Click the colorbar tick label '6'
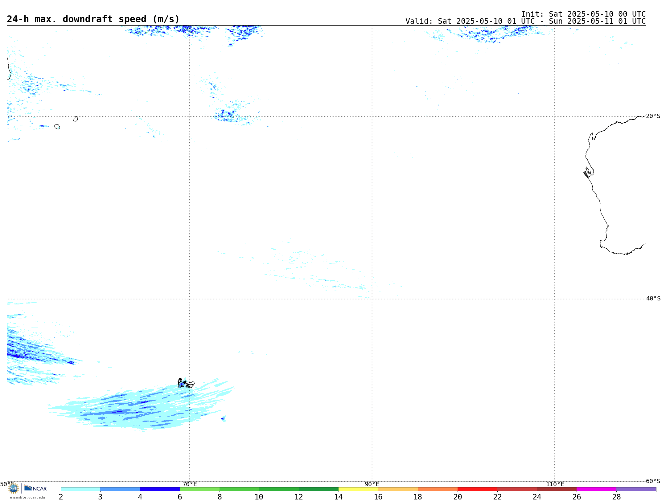666x501 pixels. (180, 497)
